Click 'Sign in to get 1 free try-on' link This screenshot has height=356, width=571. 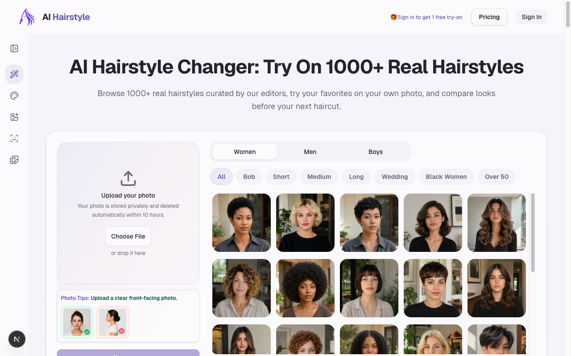pos(430,17)
